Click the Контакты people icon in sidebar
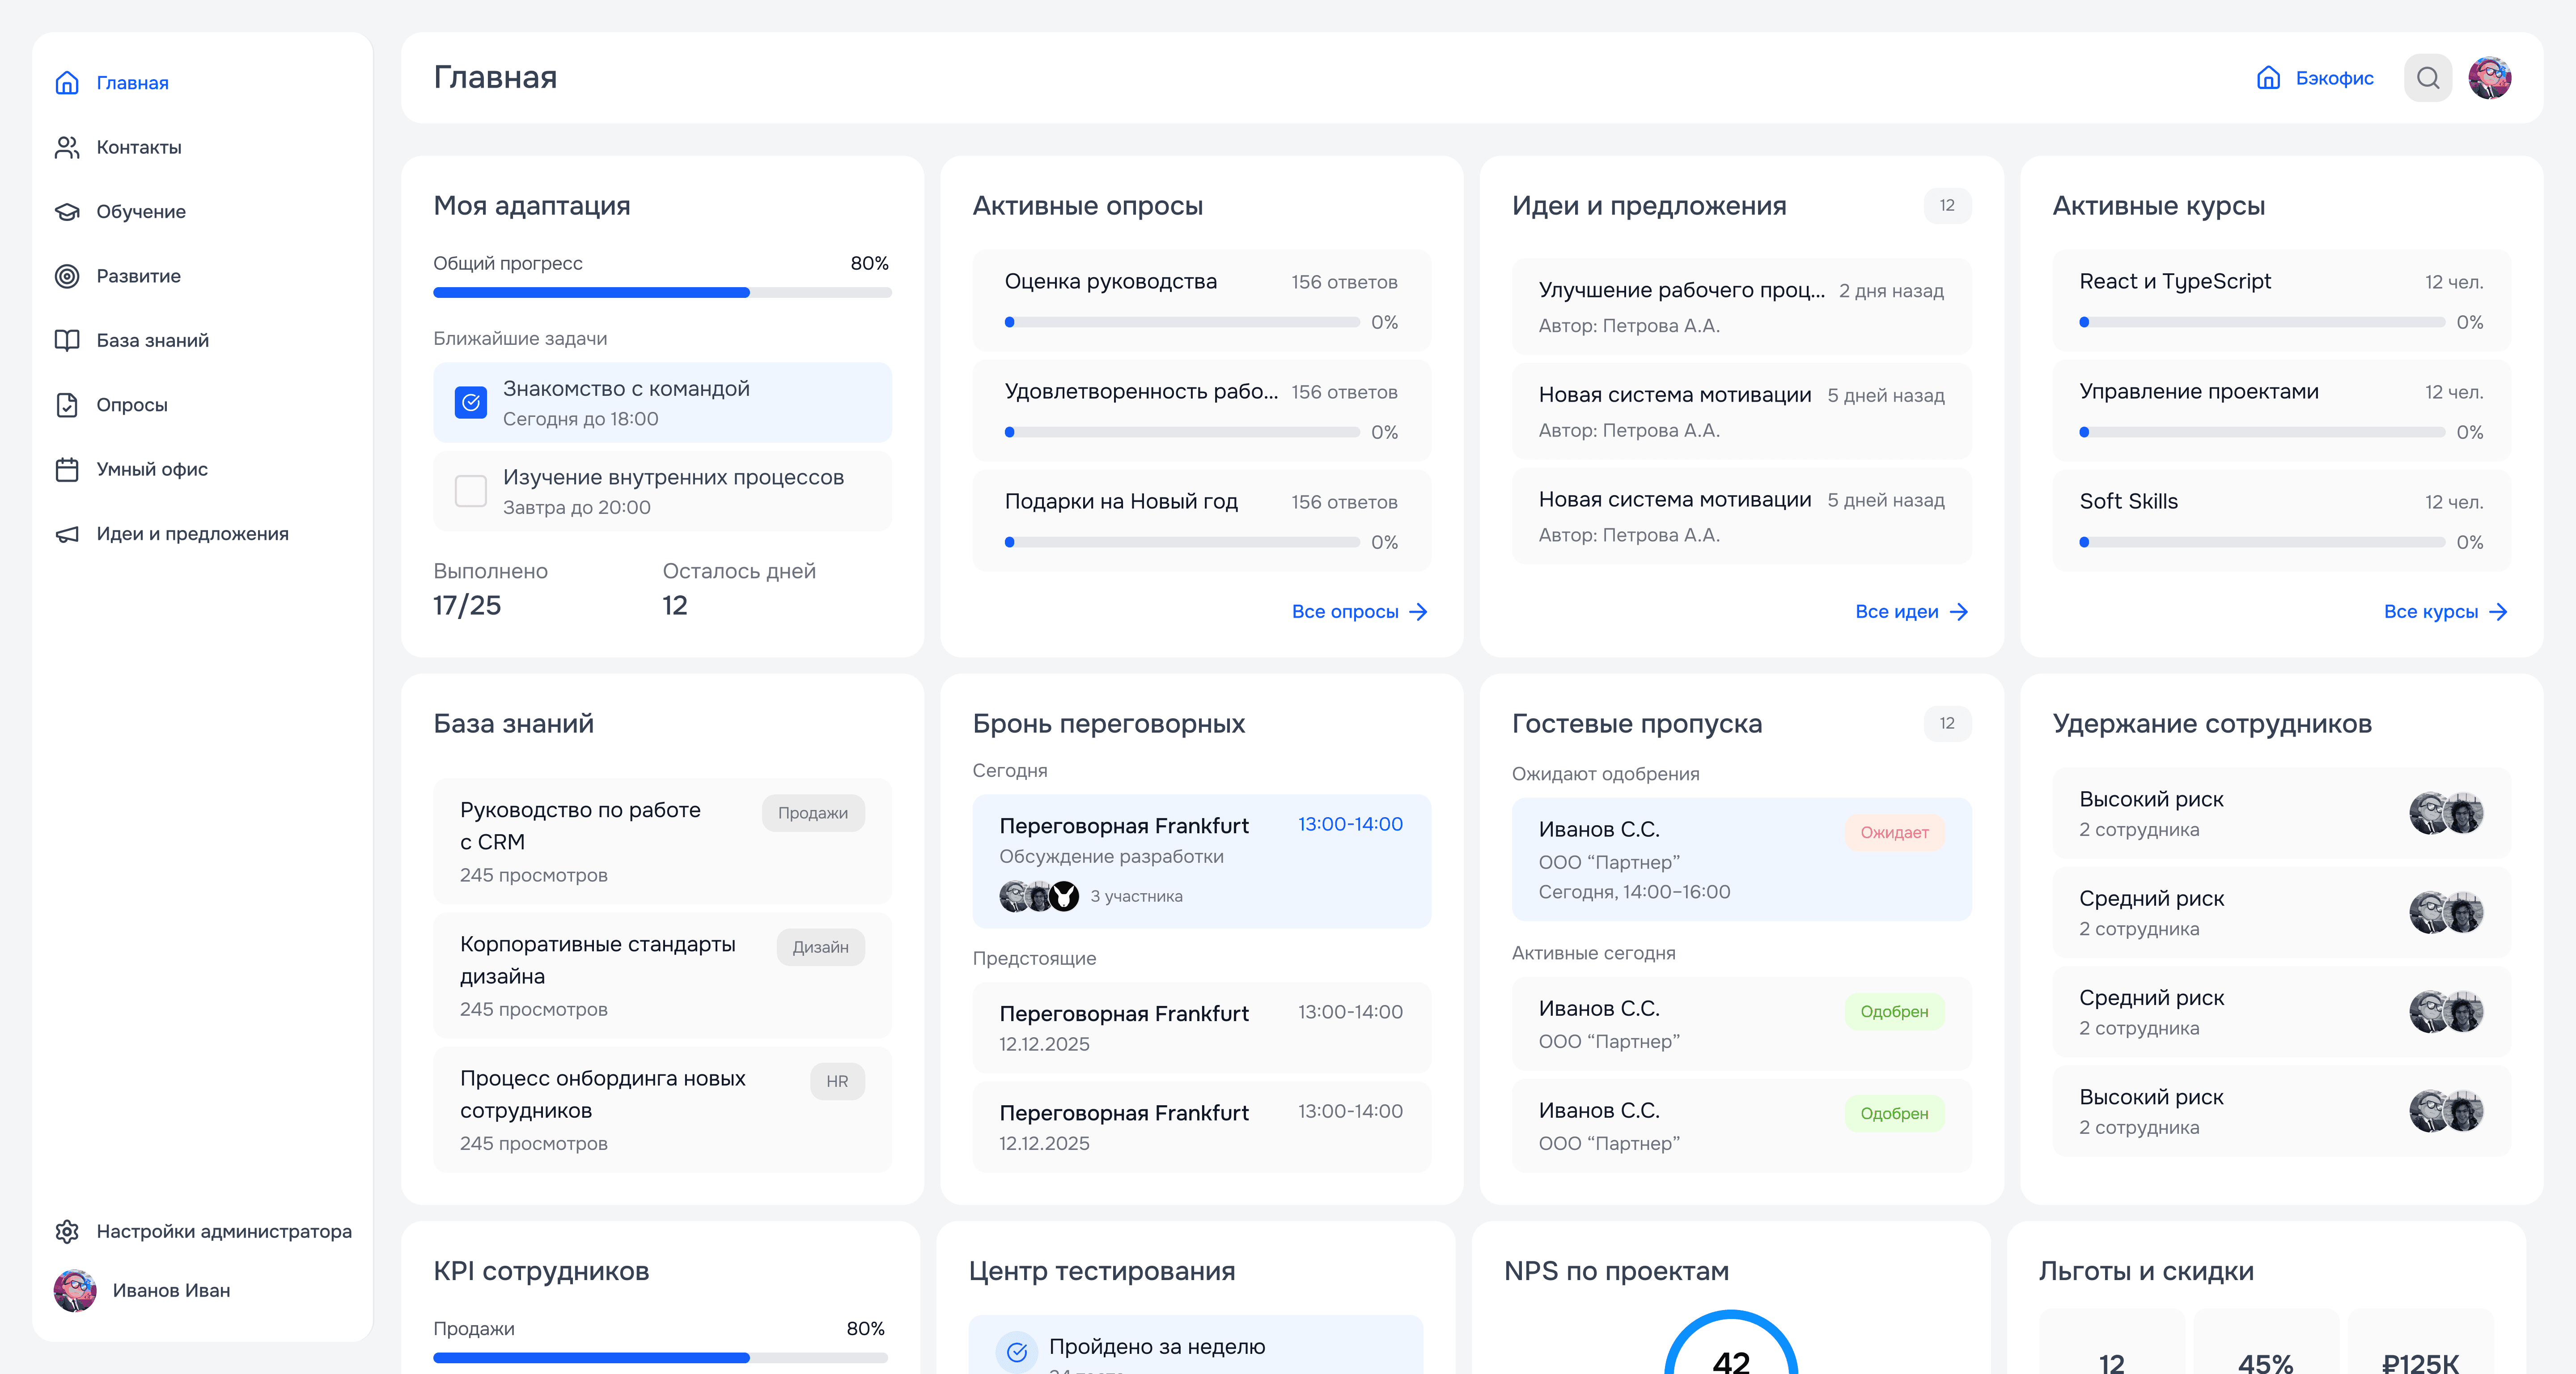Screen dimensions: 2576x1374 point(67,147)
